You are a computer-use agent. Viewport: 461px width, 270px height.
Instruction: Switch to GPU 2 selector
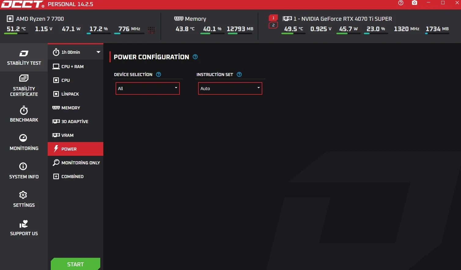click(273, 25)
